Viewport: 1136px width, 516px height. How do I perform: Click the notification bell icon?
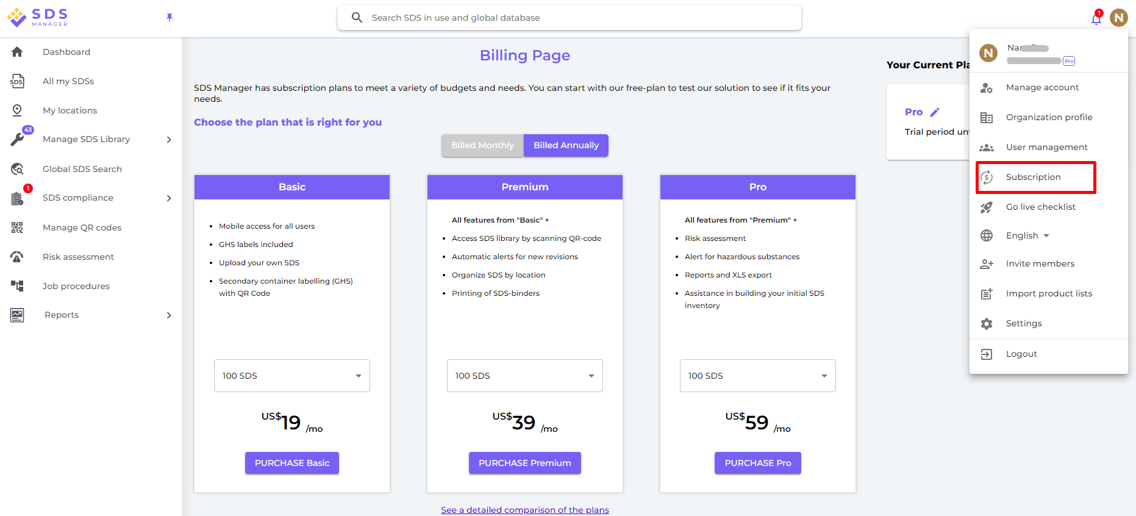pos(1096,18)
